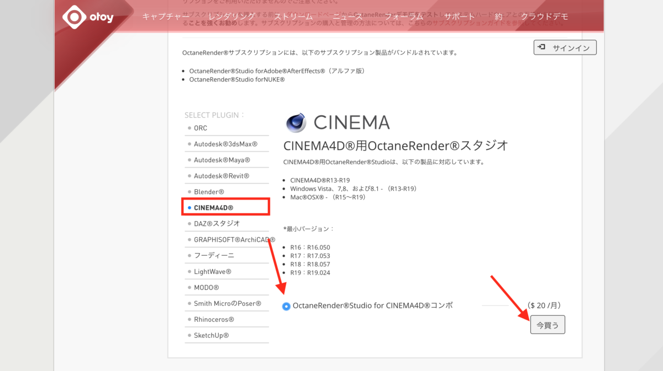
Task: Click the OctaneRender Studio for Adobe AfterEffects item
Action: click(277, 71)
